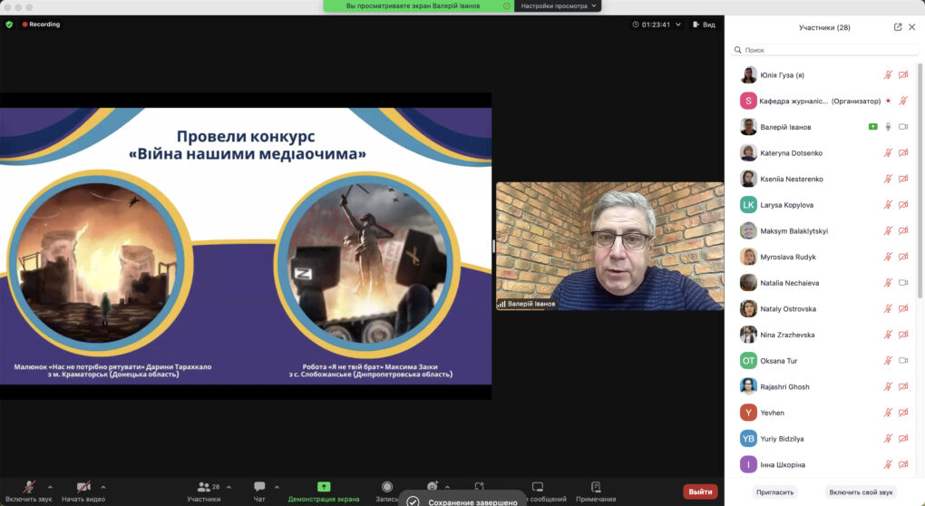This screenshot has height=506, width=925.
Task: Click the Y avatar of Yevhen
Action: [x=748, y=413]
